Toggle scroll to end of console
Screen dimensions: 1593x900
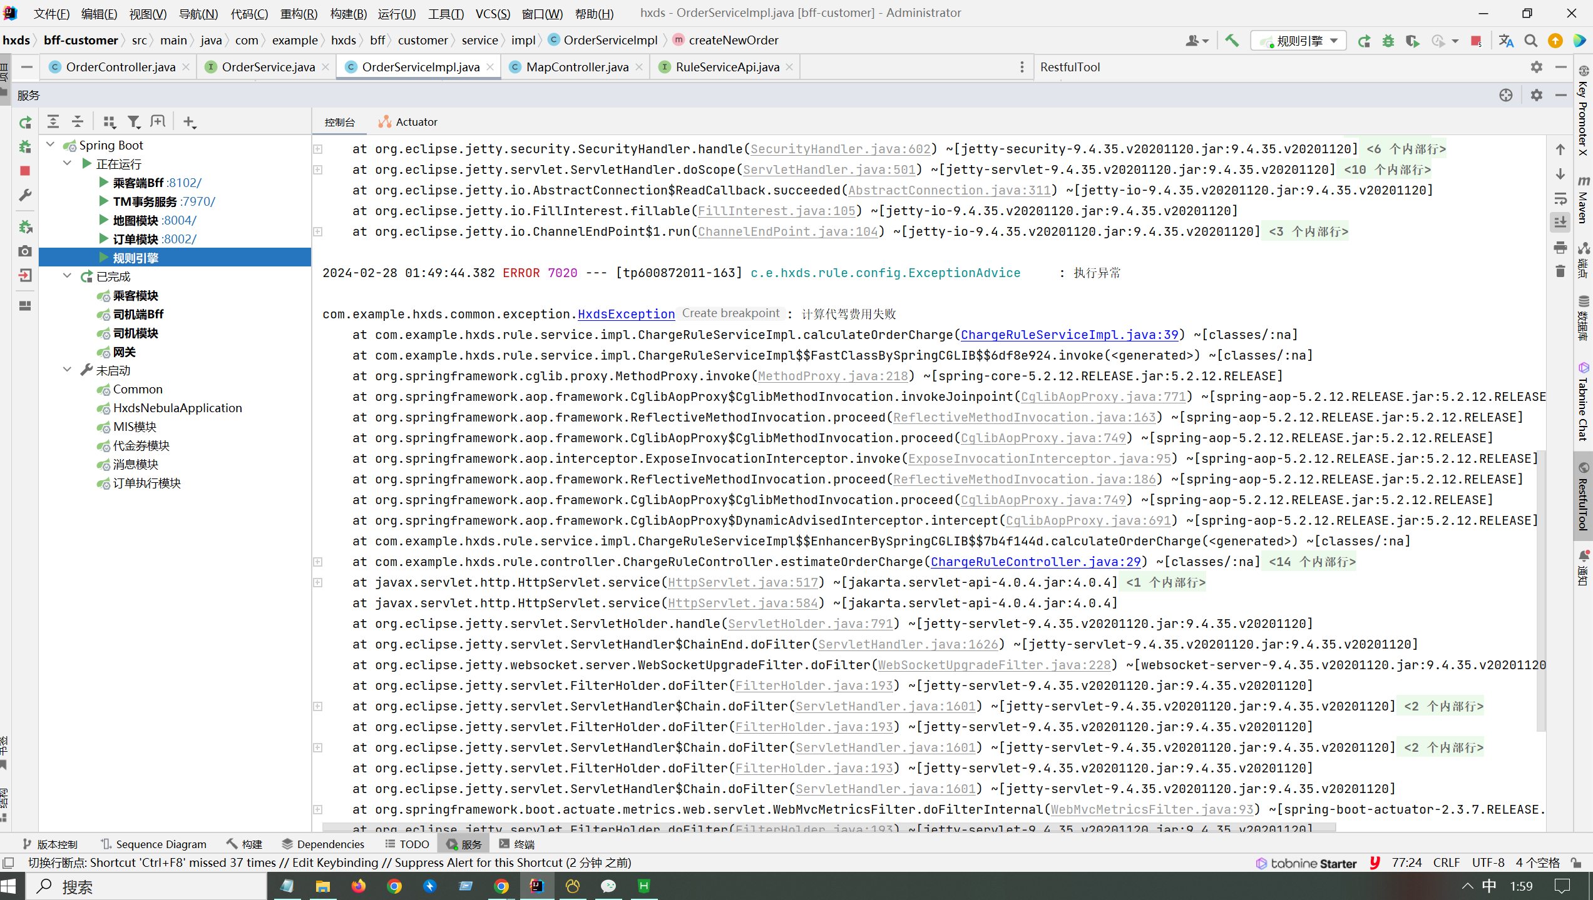coord(1560,223)
